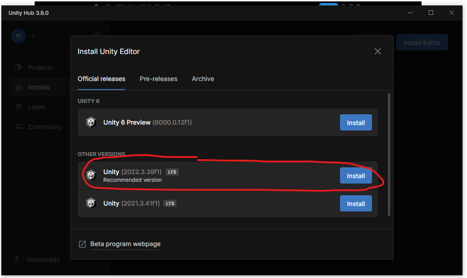This screenshot has width=467, height=278.
Task: Select the Official releases tab
Action: pos(101,79)
